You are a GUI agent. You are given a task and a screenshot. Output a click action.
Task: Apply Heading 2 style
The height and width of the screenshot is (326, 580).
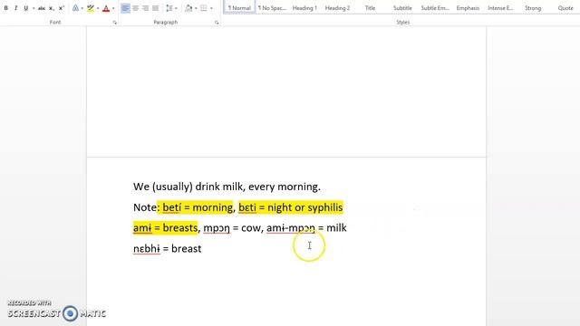tap(337, 8)
